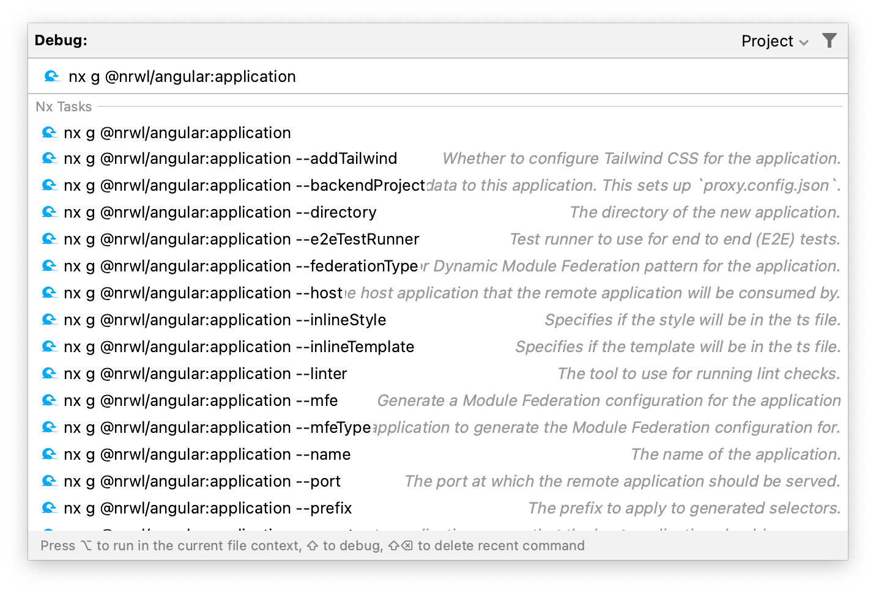Select the --addTailwind command suggestion
This screenshot has width=876, height=593.
point(438,158)
